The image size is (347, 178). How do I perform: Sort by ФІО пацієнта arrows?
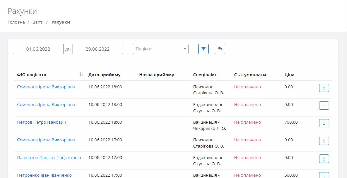pos(81,75)
